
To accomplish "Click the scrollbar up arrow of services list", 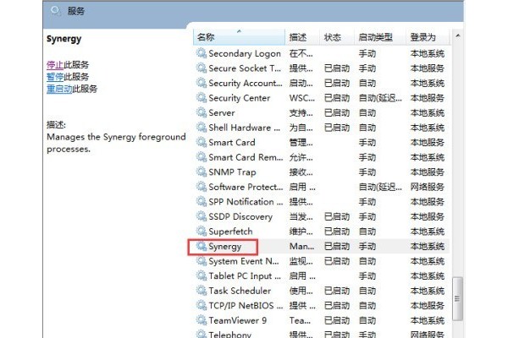I will click(x=457, y=35).
